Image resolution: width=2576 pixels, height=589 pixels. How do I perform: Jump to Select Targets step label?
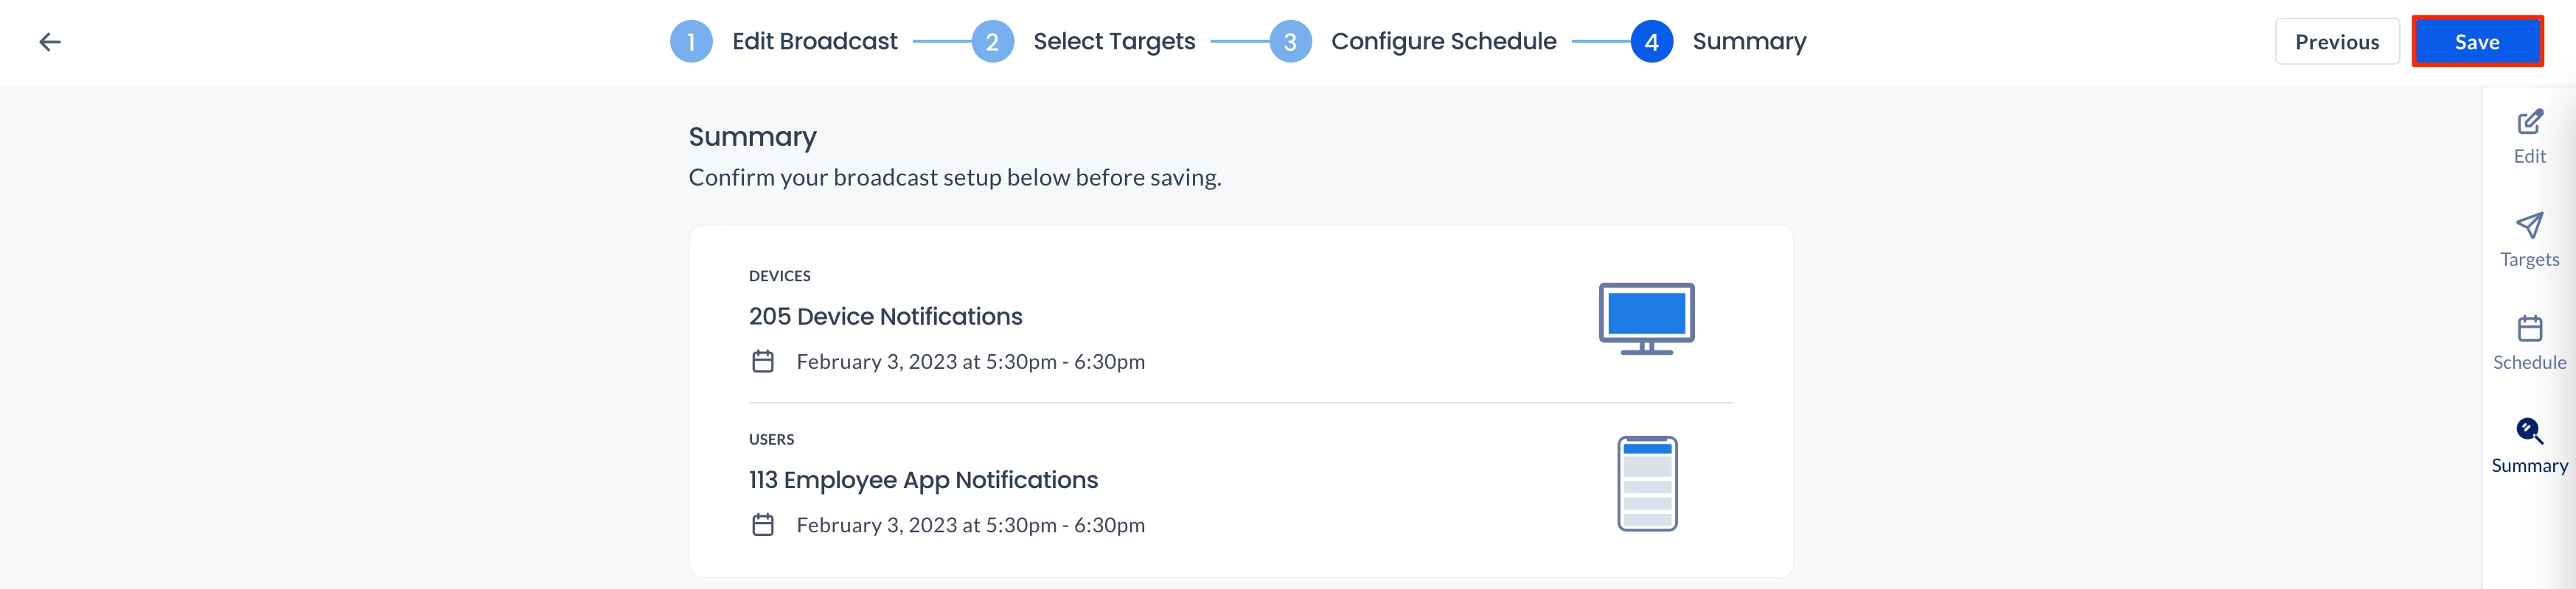[1114, 42]
